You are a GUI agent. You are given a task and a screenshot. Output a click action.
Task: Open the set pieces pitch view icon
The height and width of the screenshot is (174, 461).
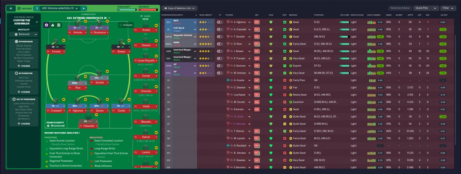[59, 25]
